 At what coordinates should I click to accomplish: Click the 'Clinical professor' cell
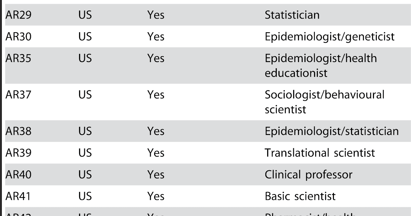pyautogui.click(x=308, y=175)
